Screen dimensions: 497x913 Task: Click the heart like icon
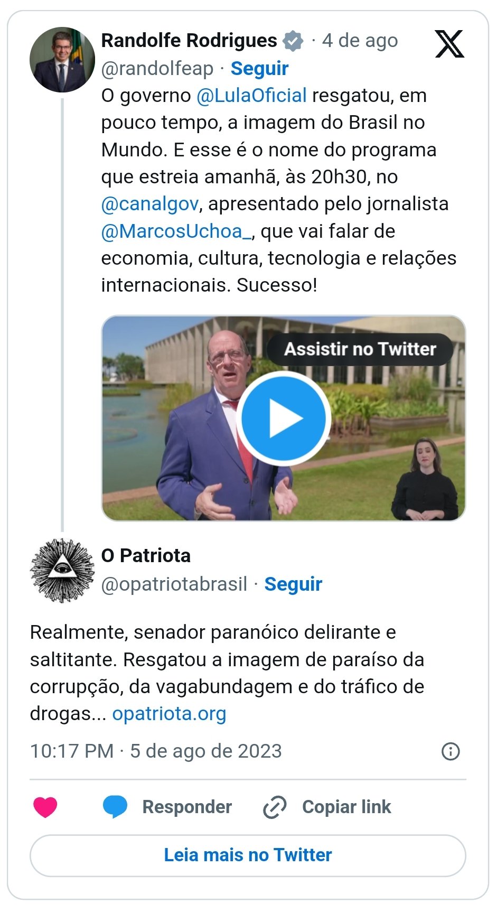tap(45, 807)
